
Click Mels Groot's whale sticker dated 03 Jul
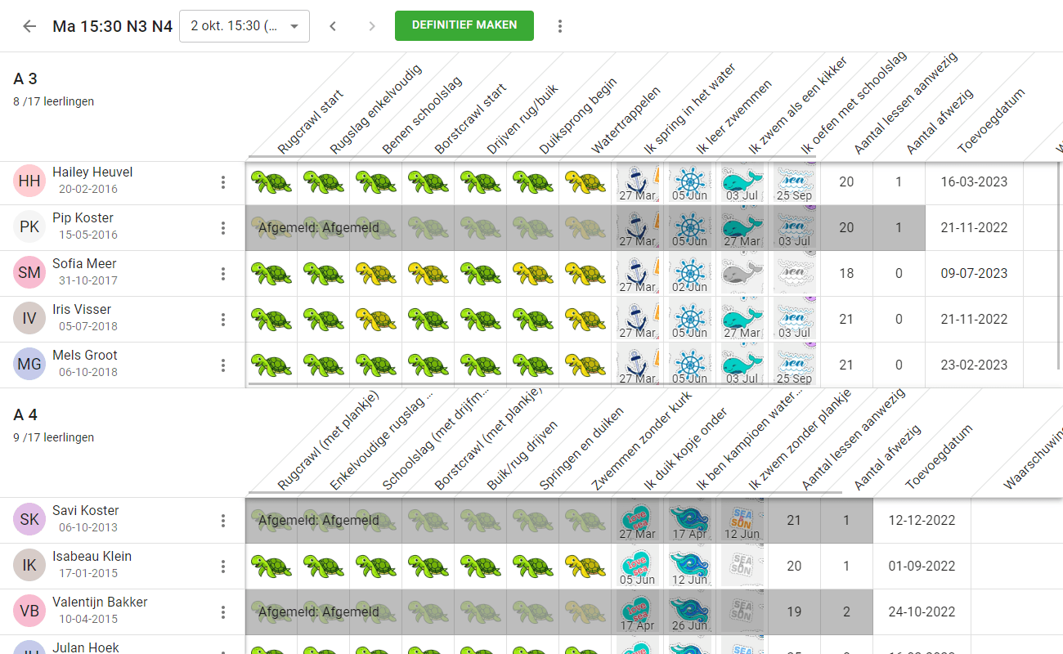pyautogui.click(x=742, y=363)
